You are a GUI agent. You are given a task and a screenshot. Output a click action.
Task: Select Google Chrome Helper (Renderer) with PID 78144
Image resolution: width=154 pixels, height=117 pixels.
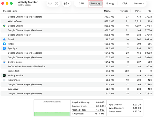point(77,57)
